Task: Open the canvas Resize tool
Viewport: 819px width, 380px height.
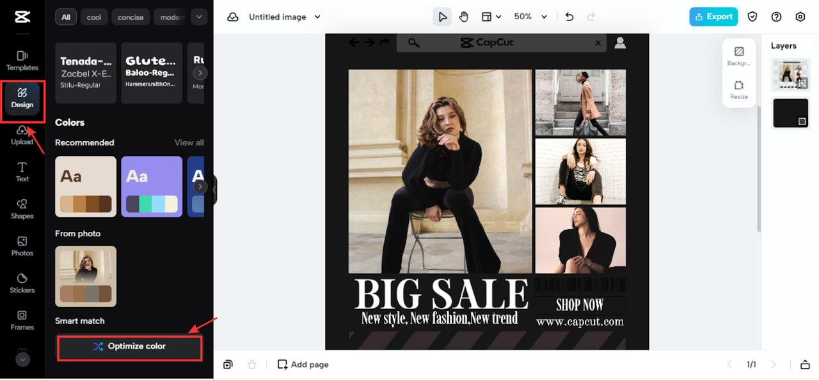Action: pos(739,89)
